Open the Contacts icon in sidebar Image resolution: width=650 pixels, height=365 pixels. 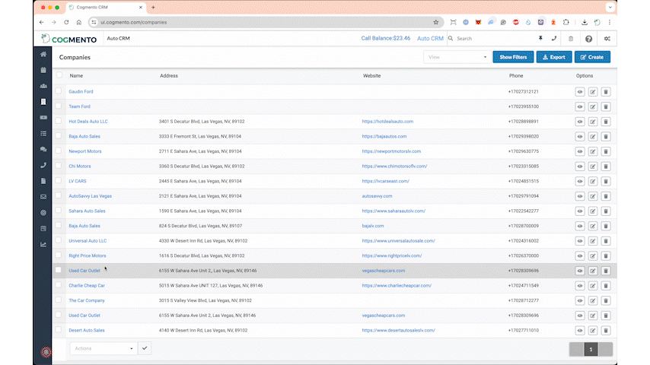tap(43, 86)
